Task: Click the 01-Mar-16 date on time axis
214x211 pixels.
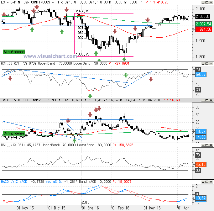Action: (x=152, y=208)
